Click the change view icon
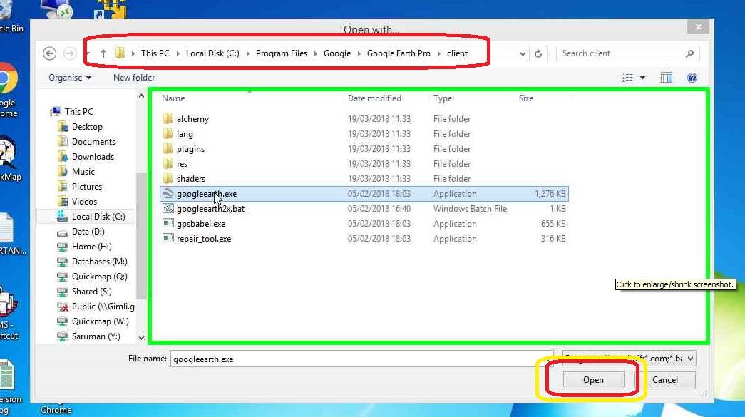 [x=627, y=78]
